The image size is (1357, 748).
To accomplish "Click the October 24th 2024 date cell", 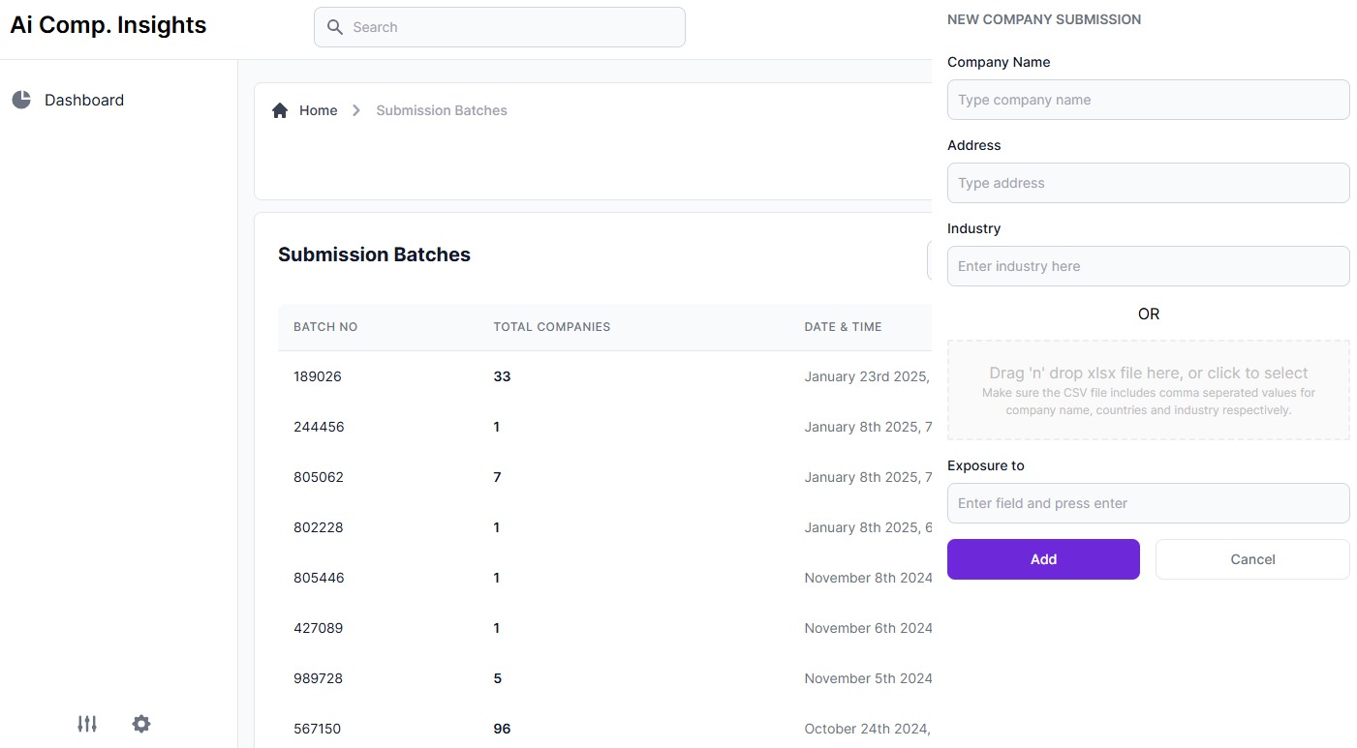I will [868, 729].
